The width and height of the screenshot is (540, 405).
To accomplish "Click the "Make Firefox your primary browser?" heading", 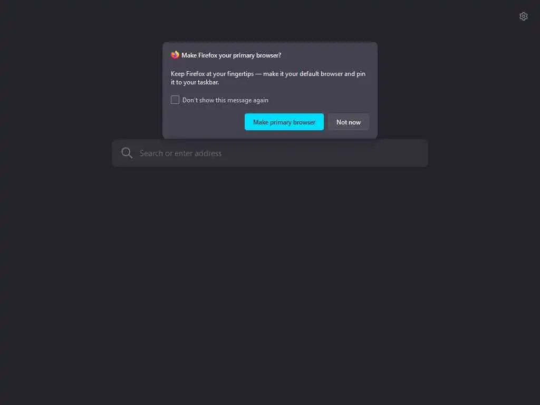I will [x=231, y=55].
